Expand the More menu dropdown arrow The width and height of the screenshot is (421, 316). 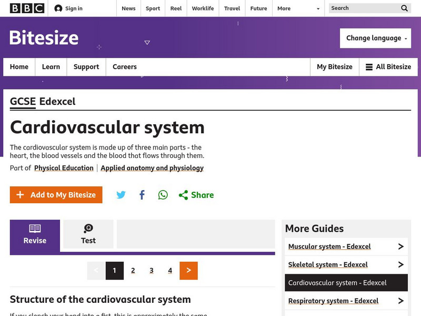(318, 8)
